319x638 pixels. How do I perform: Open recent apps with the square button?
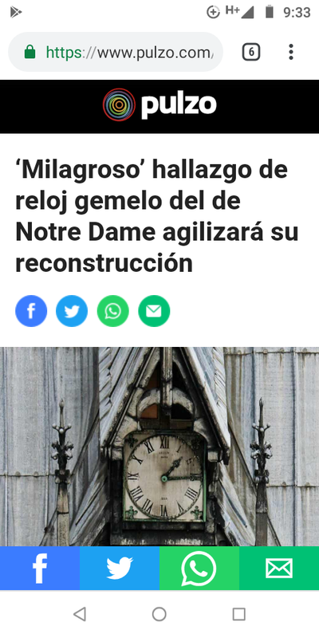click(238, 614)
